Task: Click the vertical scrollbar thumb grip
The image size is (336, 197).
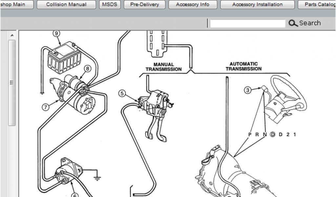Action: click(x=12, y=82)
